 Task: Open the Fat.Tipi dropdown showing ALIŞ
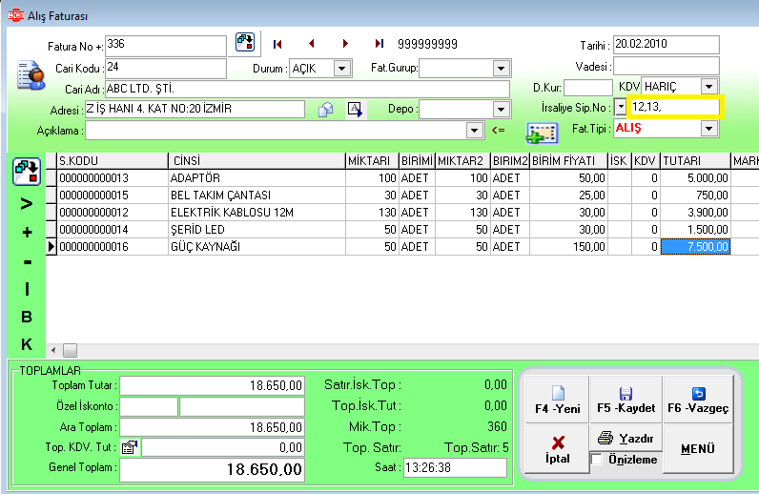pyautogui.click(x=708, y=128)
